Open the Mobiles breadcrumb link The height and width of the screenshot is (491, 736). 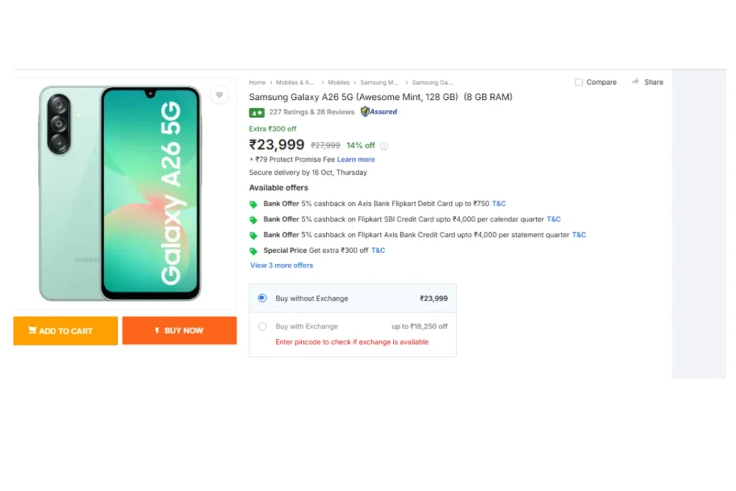(339, 83)
